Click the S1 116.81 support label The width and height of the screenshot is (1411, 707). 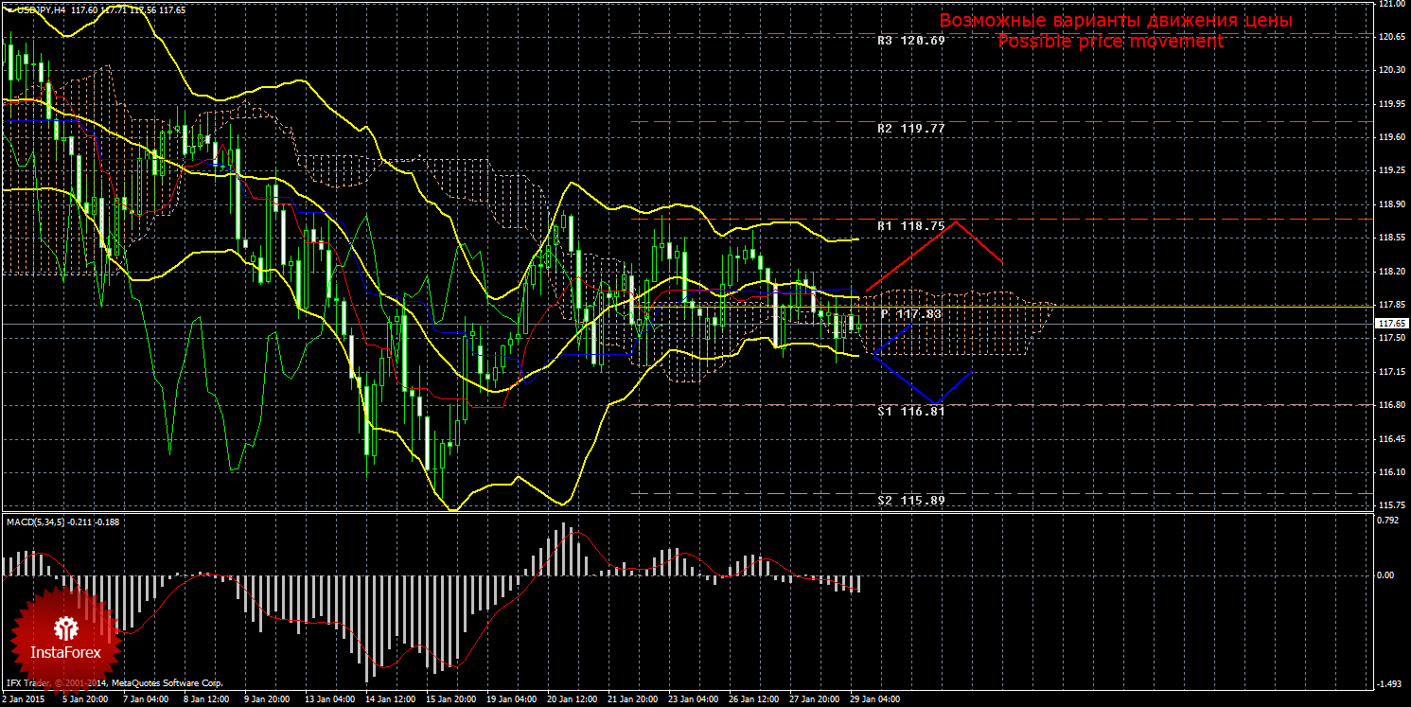pyautogui.click(x=910, y=413)
